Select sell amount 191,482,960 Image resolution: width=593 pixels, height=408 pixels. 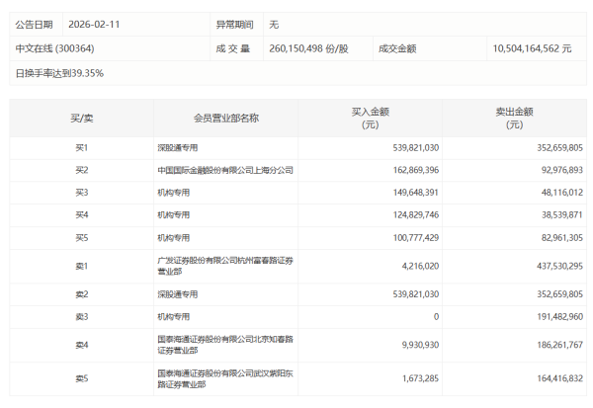[559, 317]
